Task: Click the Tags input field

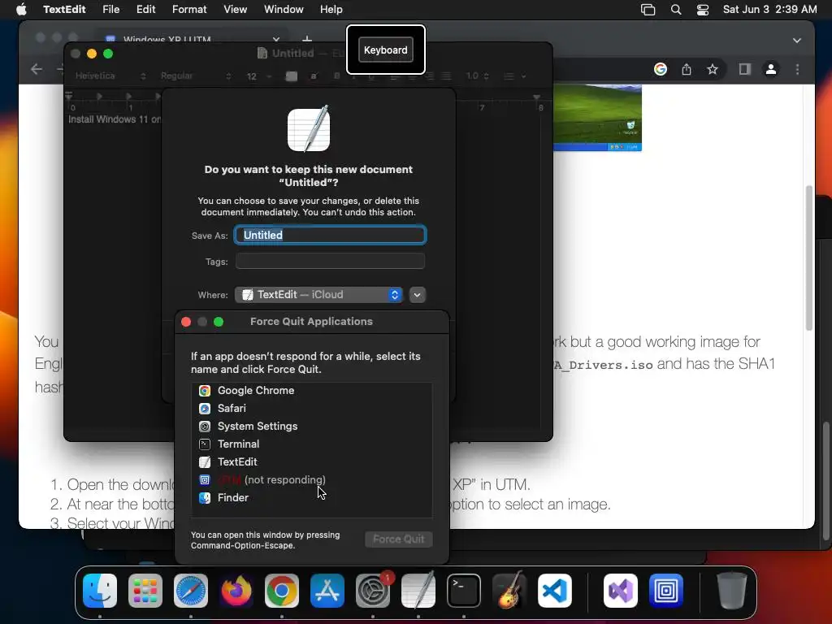Action: pyautogui.click(x=330, y=261)
